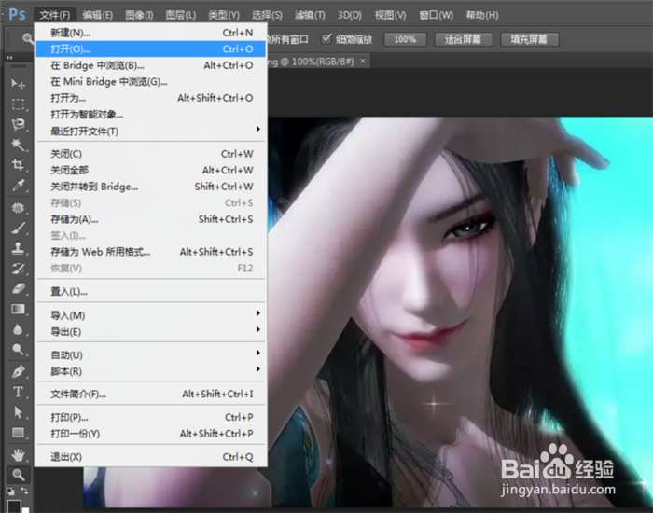This screenshot has width=653, height=513.
Task: Open the 滤镜(T) menu
Action: [x=310, y=16]
